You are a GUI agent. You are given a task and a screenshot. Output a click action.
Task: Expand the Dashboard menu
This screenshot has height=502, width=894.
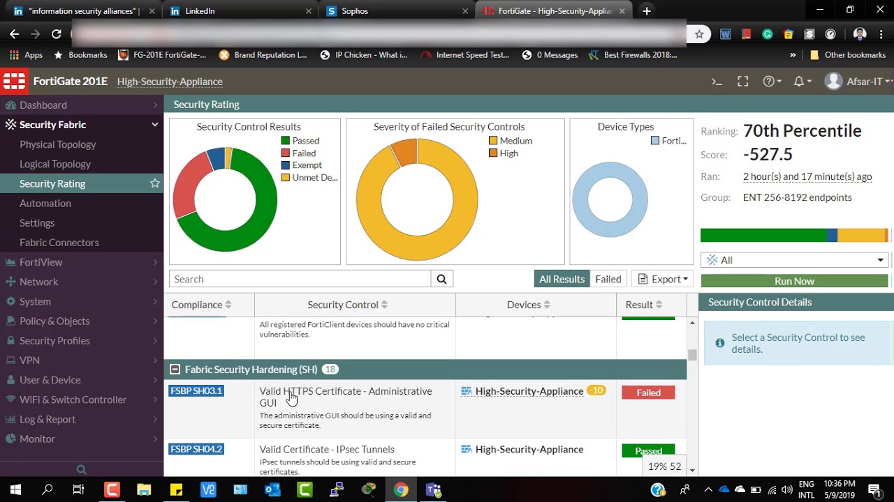click(82, 105)
